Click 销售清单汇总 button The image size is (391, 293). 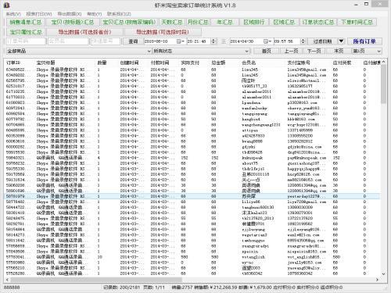26,22
